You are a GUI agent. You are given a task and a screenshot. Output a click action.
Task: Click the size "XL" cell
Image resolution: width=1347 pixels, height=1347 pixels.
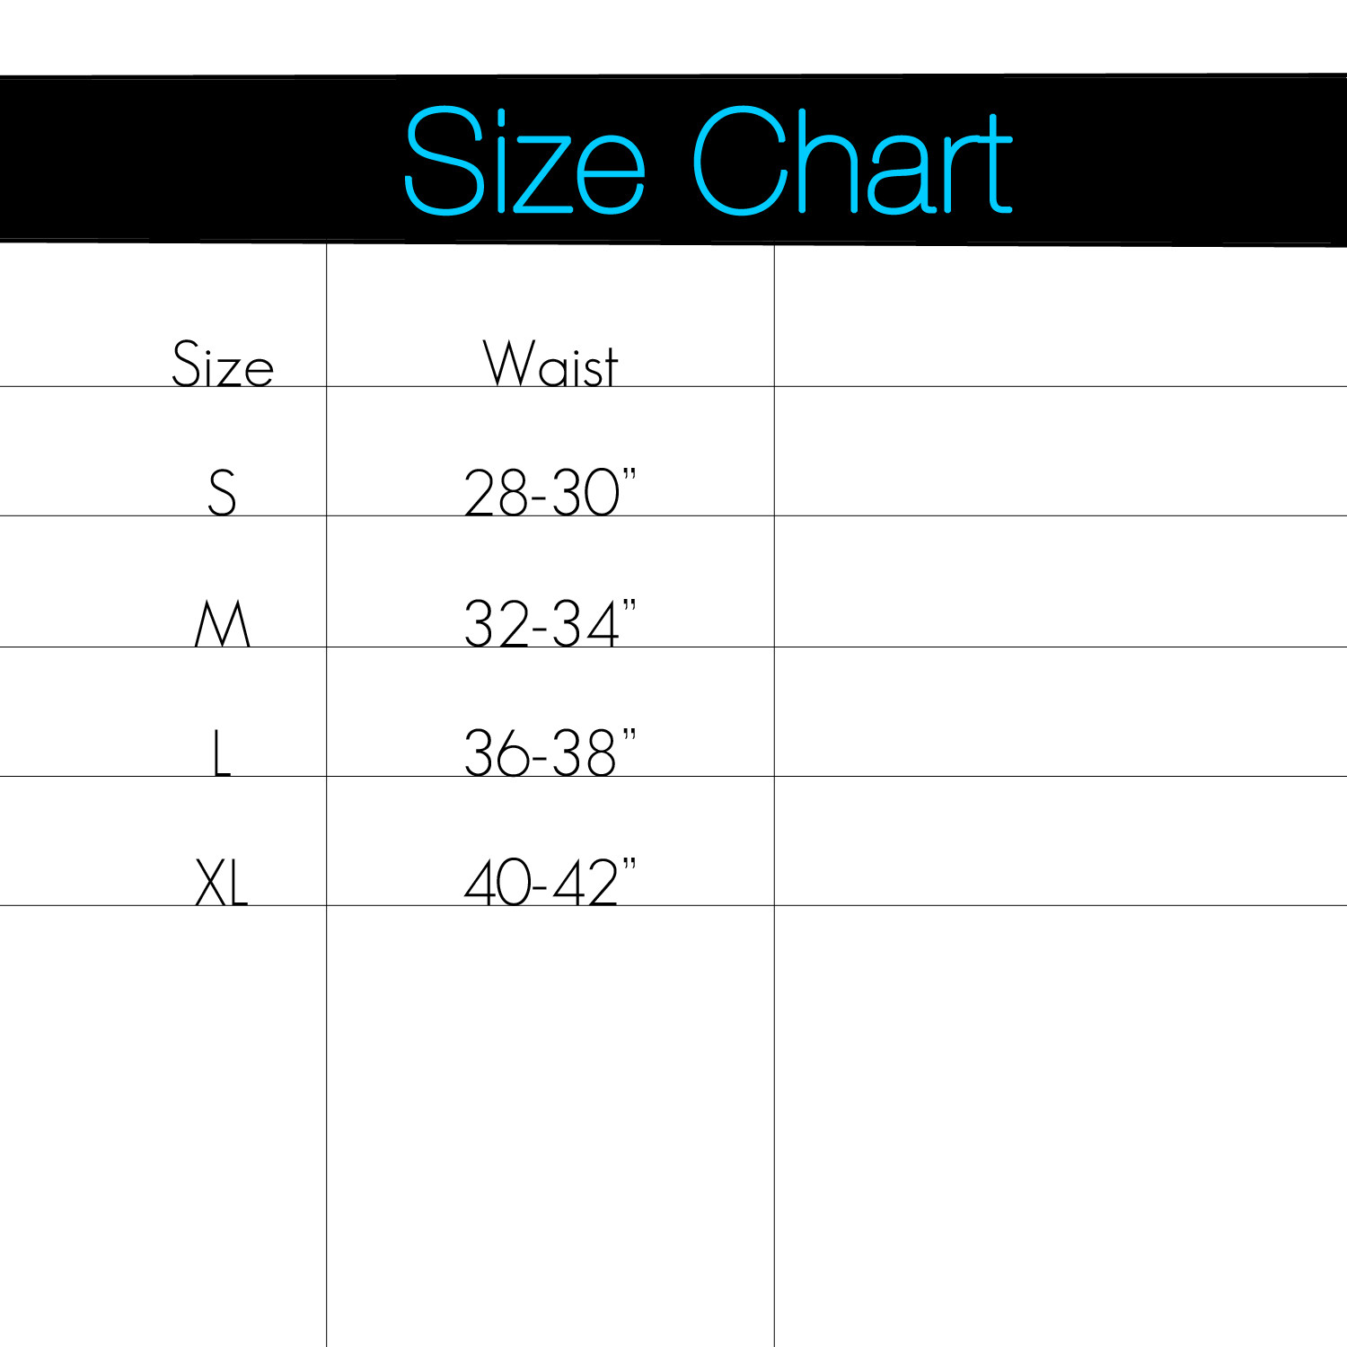(222, 882)
